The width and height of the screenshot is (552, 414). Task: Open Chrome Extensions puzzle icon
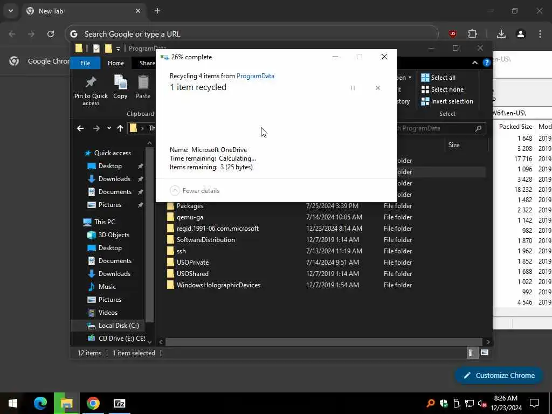coord(472,34)
